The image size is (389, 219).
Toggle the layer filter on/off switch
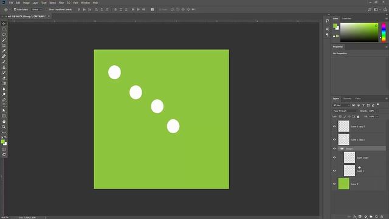(x=378, y=105)
